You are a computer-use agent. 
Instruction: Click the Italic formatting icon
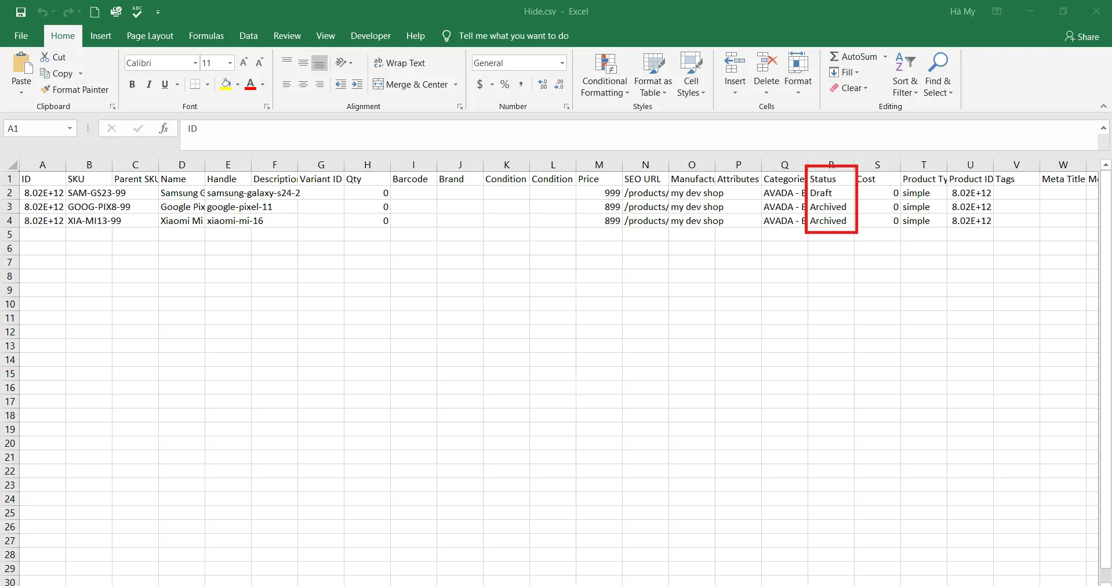tap(148, 84)
